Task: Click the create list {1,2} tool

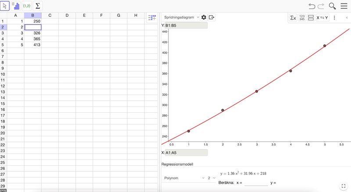Action: (x=26, y=6)
